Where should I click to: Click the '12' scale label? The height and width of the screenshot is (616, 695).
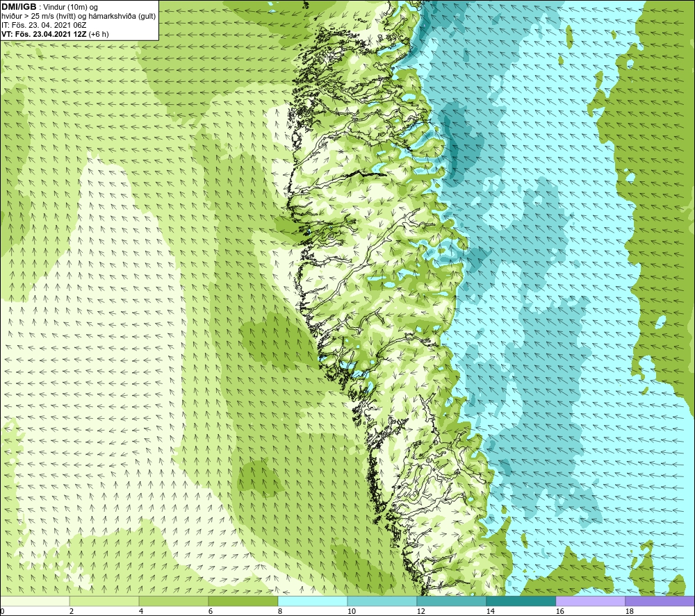420,612
